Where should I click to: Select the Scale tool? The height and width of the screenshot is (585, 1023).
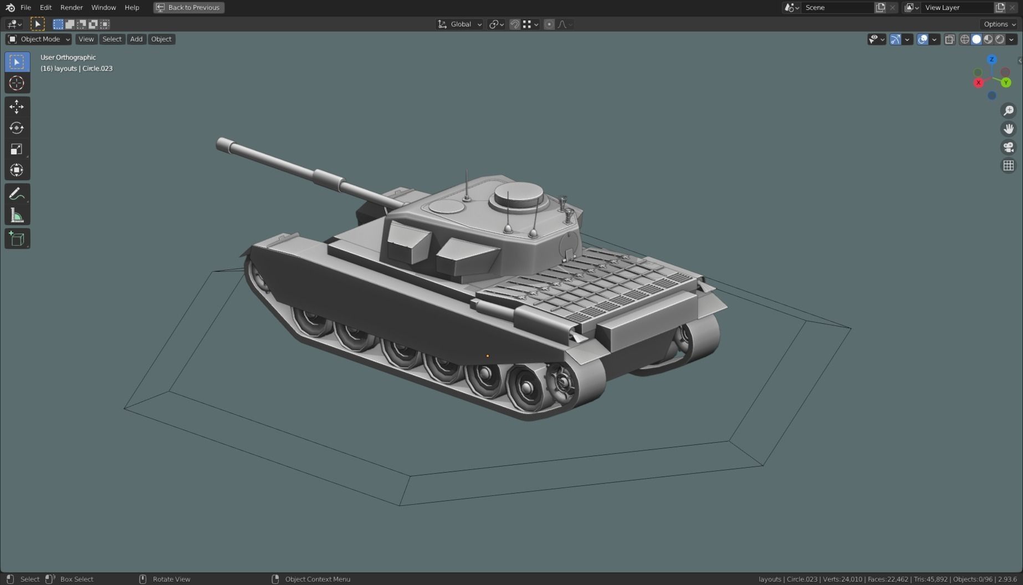(17, 149)
